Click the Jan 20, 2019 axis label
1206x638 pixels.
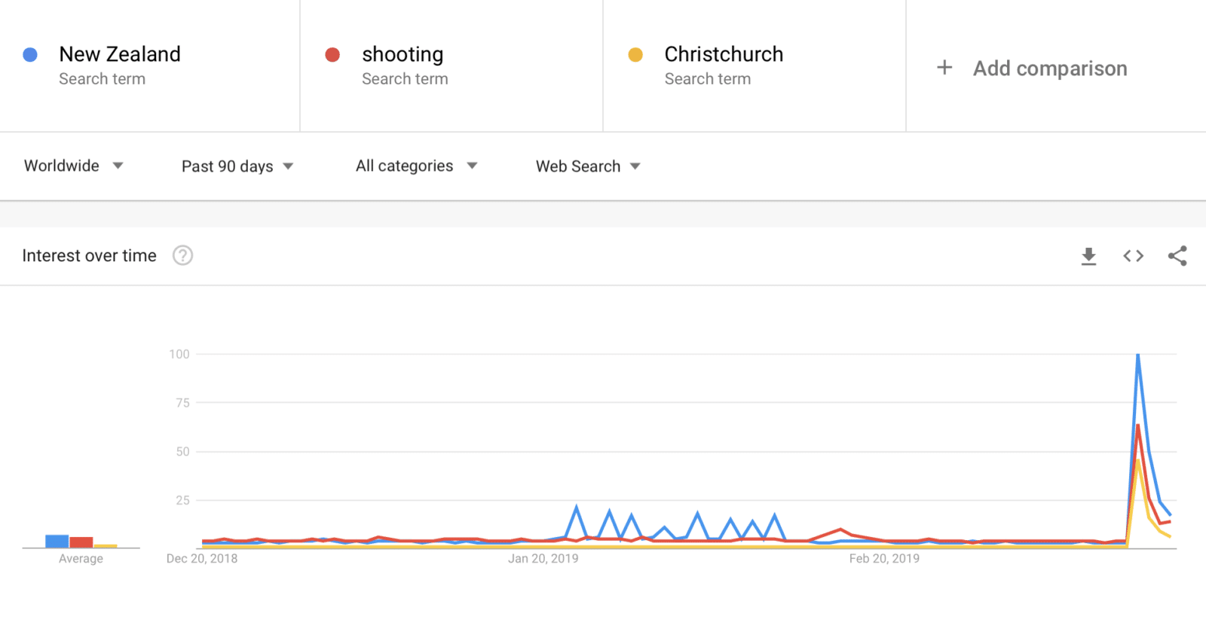543,559
